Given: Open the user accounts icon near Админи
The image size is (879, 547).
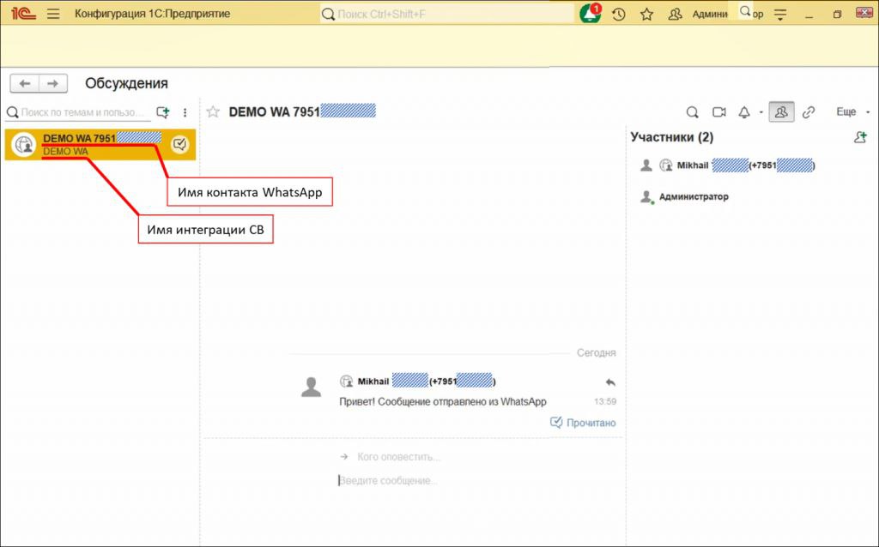Looking at the screenshot, I should (675, 14).
